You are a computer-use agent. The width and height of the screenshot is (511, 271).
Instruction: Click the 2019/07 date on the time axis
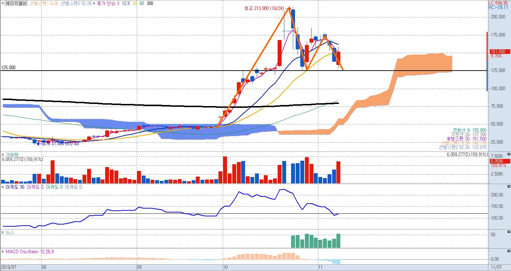(8, 267)
